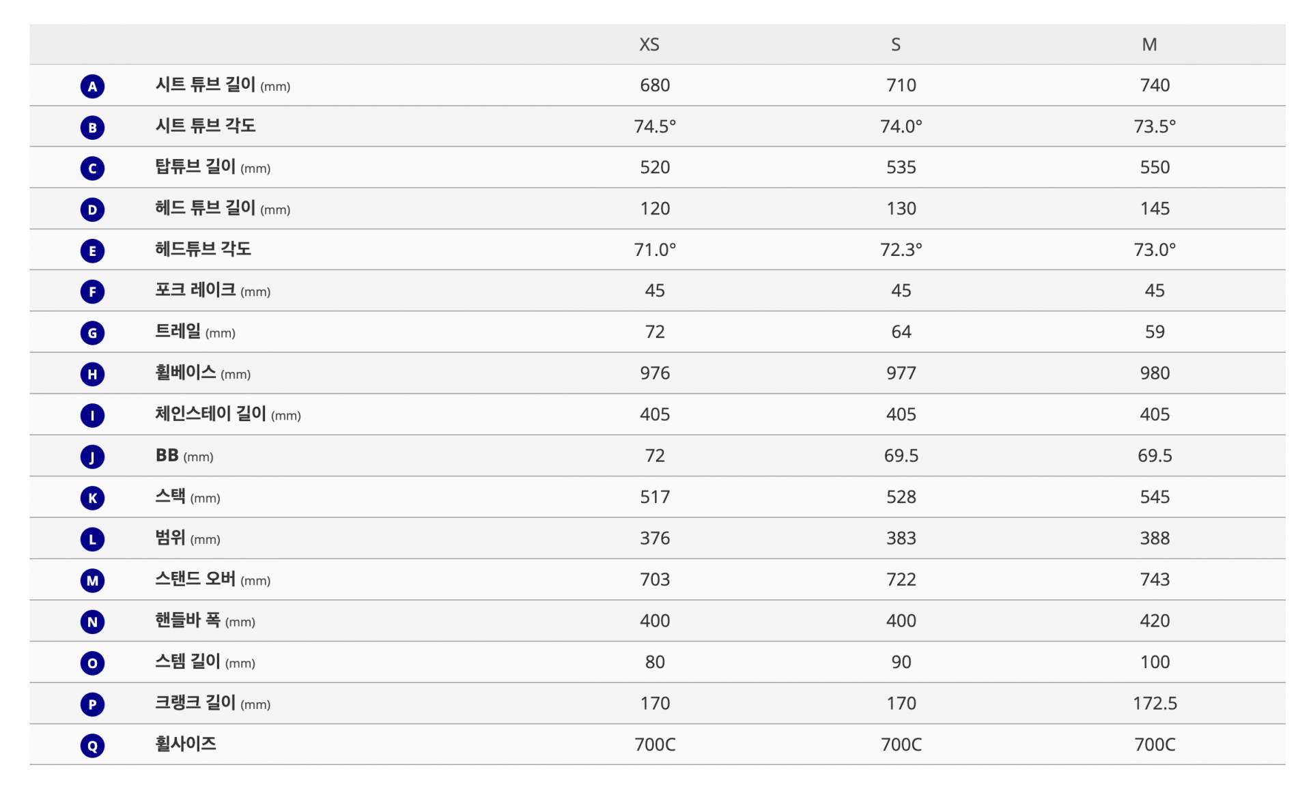The height and width of the screenshot is (808, 1311).
Task: Click the K badge for 스택
Action: (x=92, y=497)
